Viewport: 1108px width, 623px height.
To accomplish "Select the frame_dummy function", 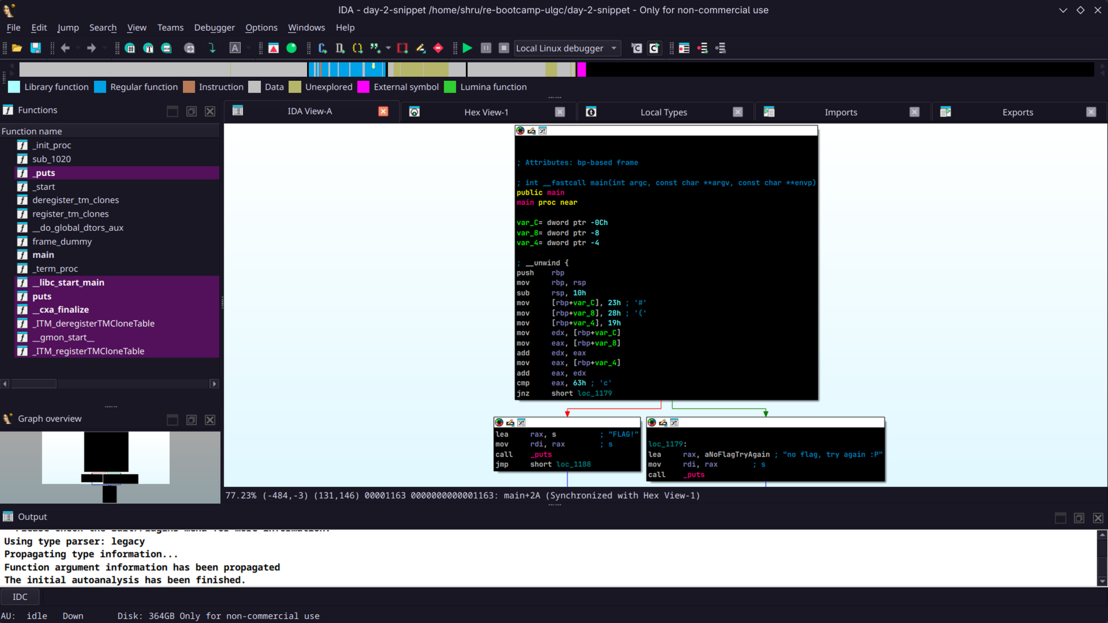I will point(62,242).
